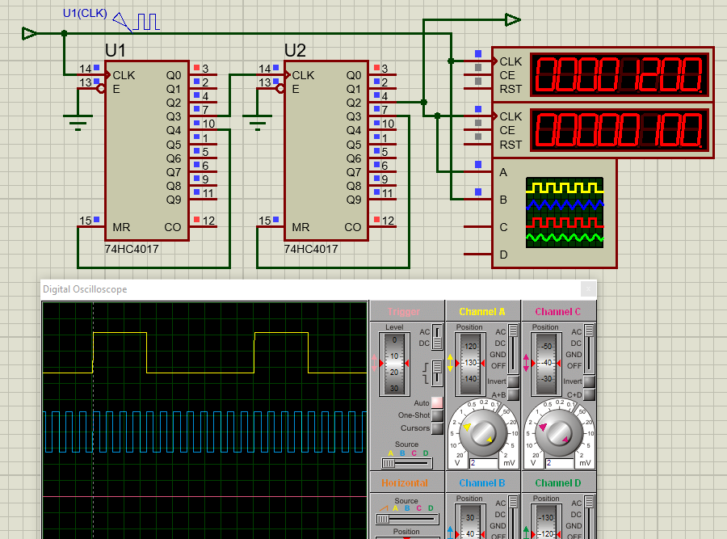Click the input terminal arrow at far left
Screen dimensions: 727x539
[x=29, y=33]
